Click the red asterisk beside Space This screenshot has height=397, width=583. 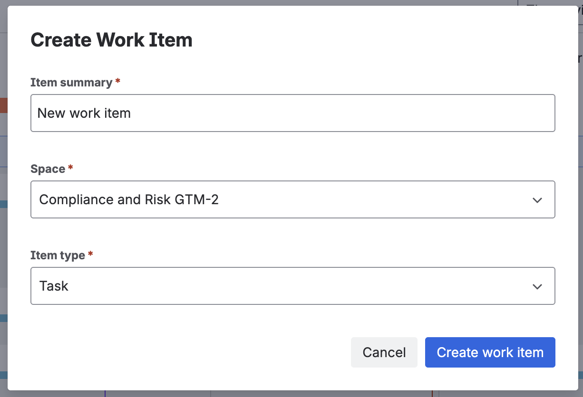pyautogui.click(x=71, y=168)
